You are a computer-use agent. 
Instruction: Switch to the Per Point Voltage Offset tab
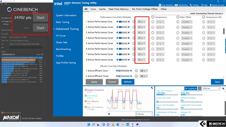[x=145, y=9]
